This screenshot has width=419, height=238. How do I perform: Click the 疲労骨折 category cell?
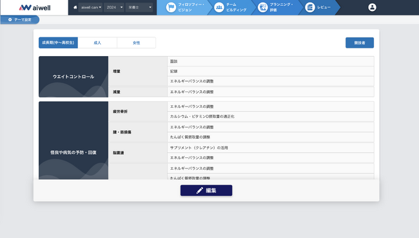click(138, 112)
